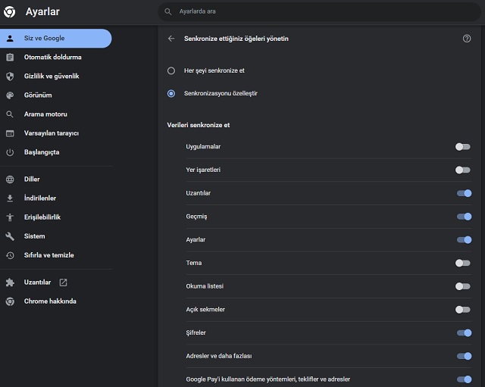Go to Arama motoru settings
This screenshot has height=387, width=485.
point(55,114)
